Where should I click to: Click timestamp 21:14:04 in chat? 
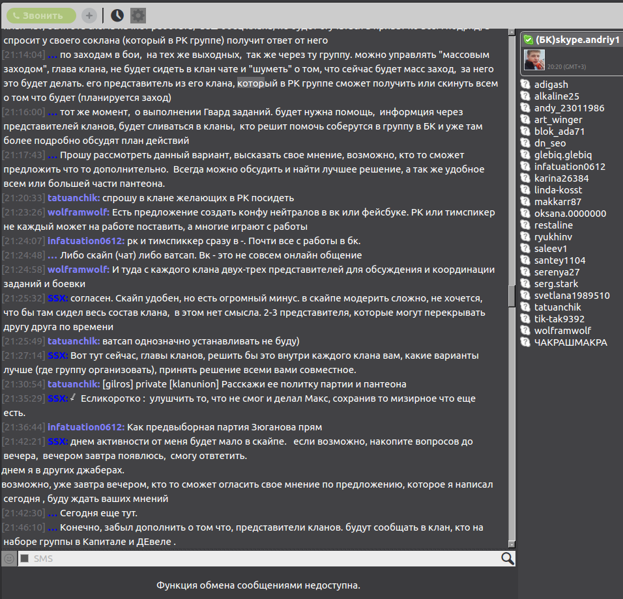click(23, 55)
